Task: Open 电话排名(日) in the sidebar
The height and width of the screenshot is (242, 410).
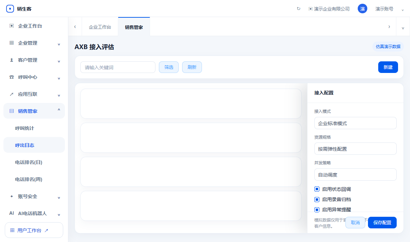Action: pos(34,162)
